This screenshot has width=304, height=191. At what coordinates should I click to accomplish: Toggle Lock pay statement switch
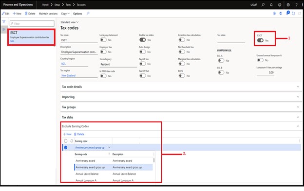point(103,40)
